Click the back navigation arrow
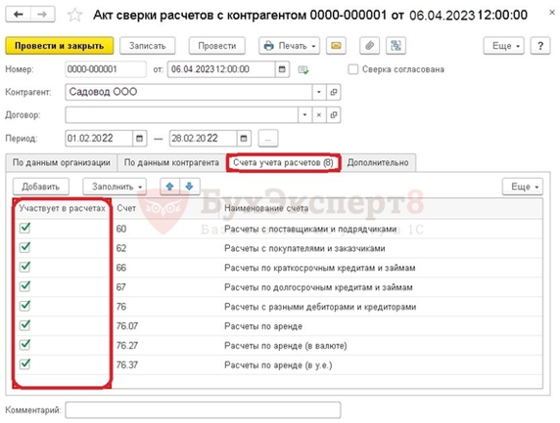 point(19,15)
